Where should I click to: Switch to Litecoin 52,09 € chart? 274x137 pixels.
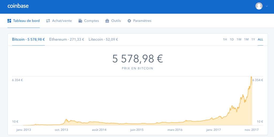[103, 39]
